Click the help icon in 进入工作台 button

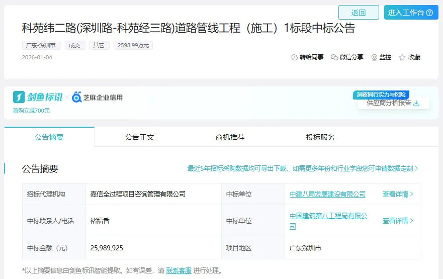tap(429, 13)
